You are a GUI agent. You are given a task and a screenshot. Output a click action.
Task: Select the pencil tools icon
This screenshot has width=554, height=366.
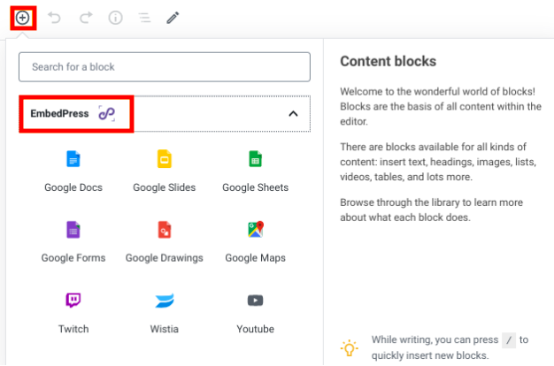pyautogui.click(x=173, y=18)
